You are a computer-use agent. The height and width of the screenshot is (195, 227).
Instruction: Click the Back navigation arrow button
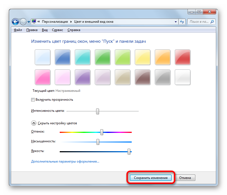[15, 22]
